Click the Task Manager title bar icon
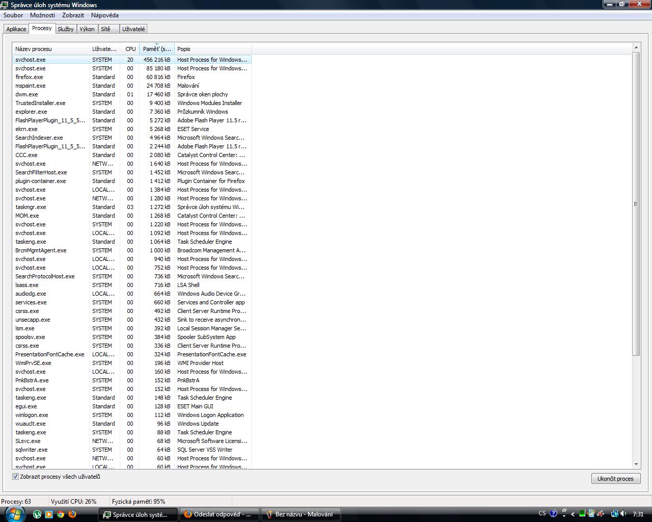The height and width of the screenshot is (522, 652). [6, 5]
